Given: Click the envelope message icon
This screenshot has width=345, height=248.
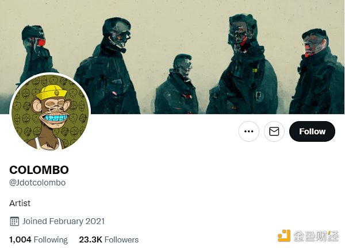Looking at the screenshot, I should (274, 131).
